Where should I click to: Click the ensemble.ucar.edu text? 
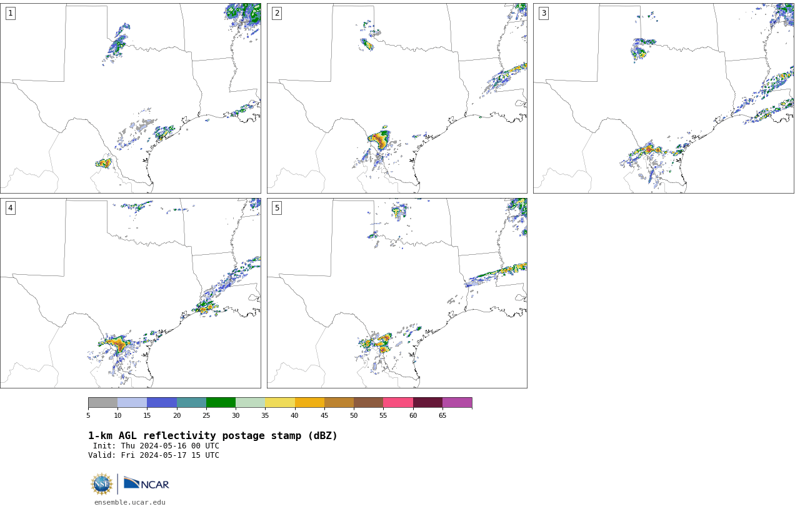coord(130,502)
